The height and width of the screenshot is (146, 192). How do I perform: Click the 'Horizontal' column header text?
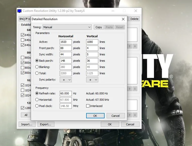tap(66, 36)
